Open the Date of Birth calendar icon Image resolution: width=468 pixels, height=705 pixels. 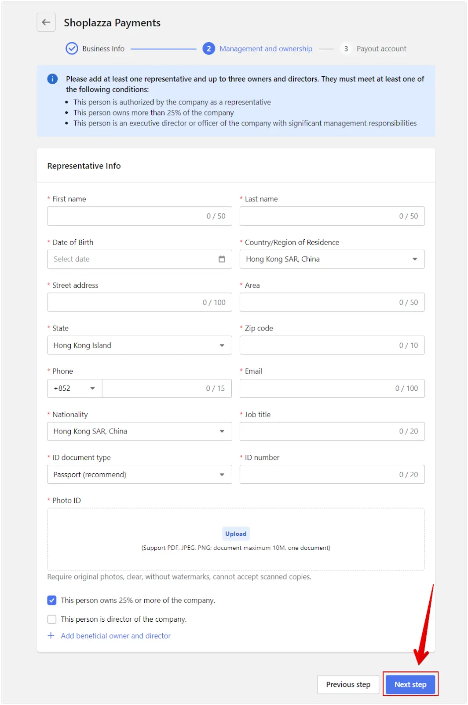pyautogui.click(x=222, y=259)
